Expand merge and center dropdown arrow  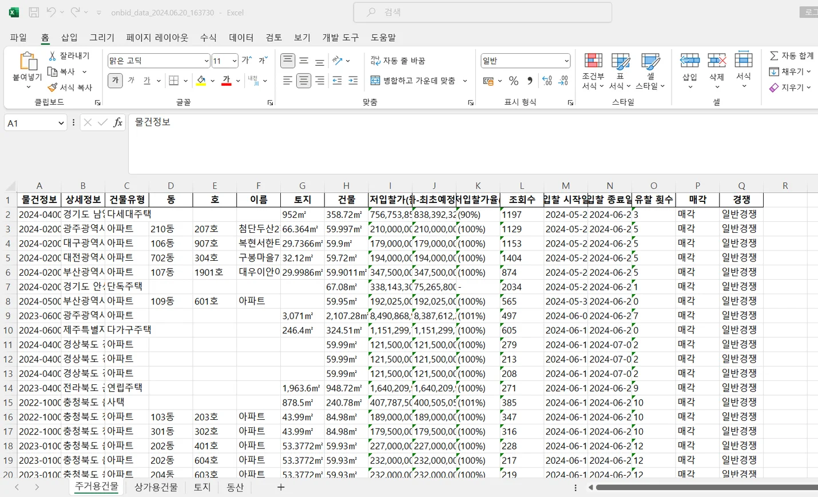pos(465,81)
